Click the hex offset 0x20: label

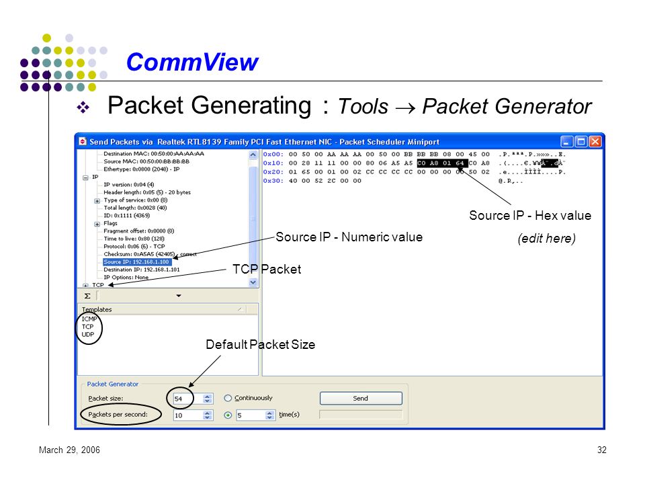pos(273,172)
